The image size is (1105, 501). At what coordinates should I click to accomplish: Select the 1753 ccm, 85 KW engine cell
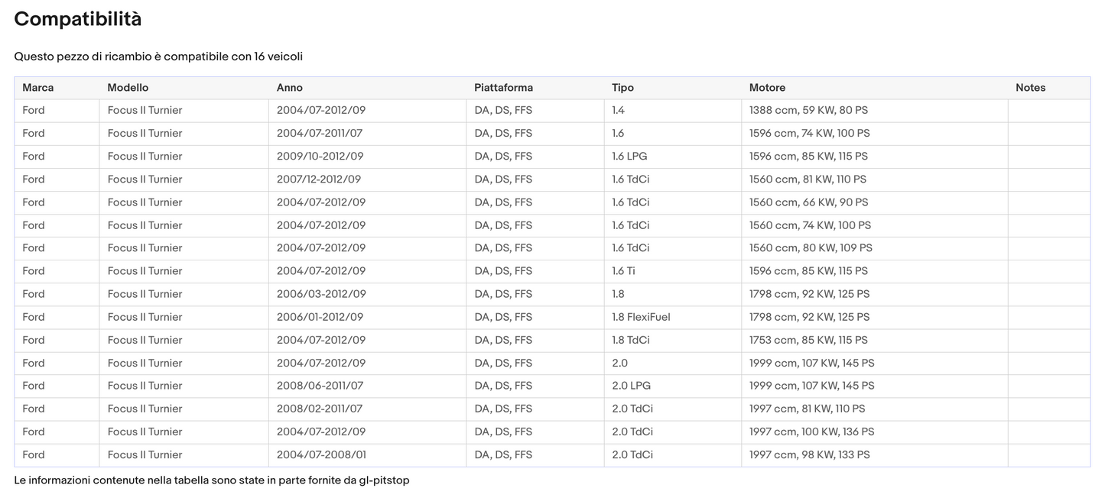808,340
